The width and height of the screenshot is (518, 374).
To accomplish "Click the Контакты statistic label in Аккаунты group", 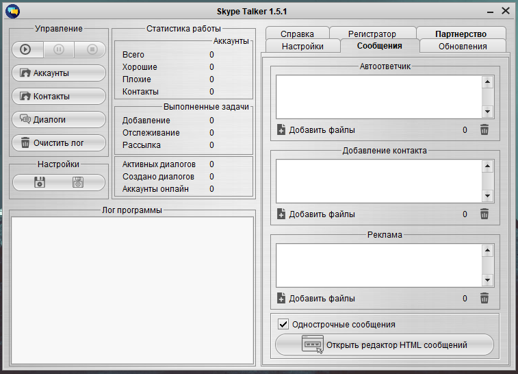I will [x=140, y=92].
